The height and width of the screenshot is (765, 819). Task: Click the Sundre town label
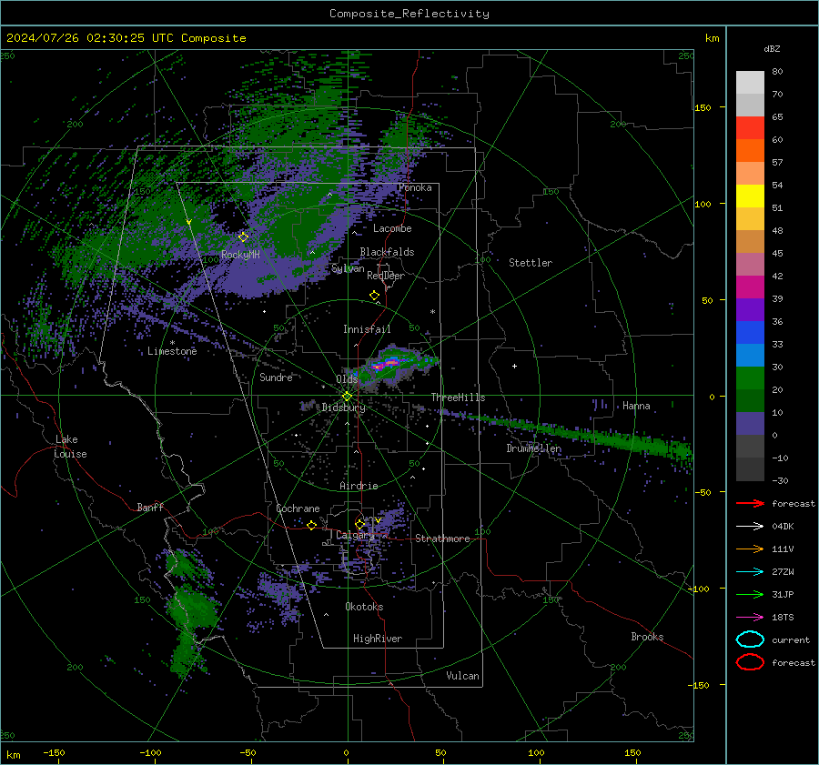(x=276, y=377)
